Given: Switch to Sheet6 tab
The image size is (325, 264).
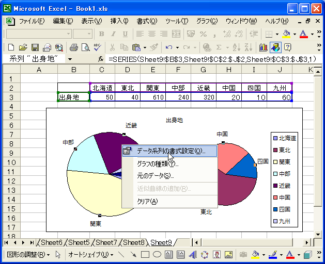Looking at the screenshot, I should [51, 242].
